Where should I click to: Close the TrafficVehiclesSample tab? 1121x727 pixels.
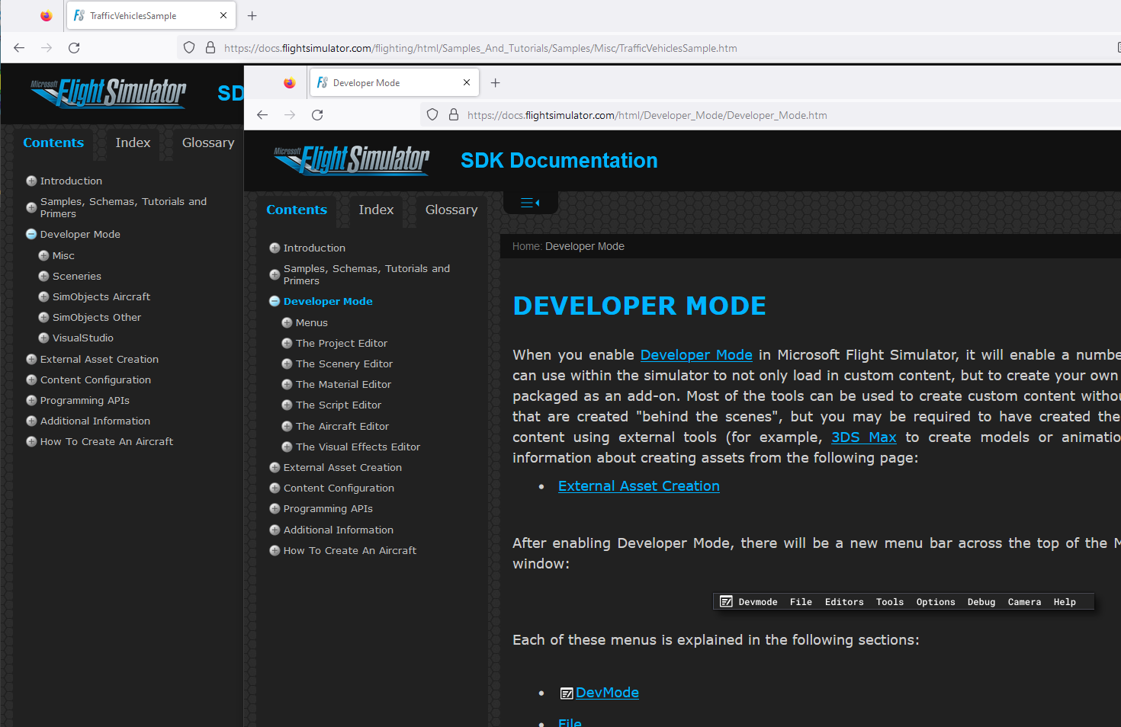tap(223, 15)
